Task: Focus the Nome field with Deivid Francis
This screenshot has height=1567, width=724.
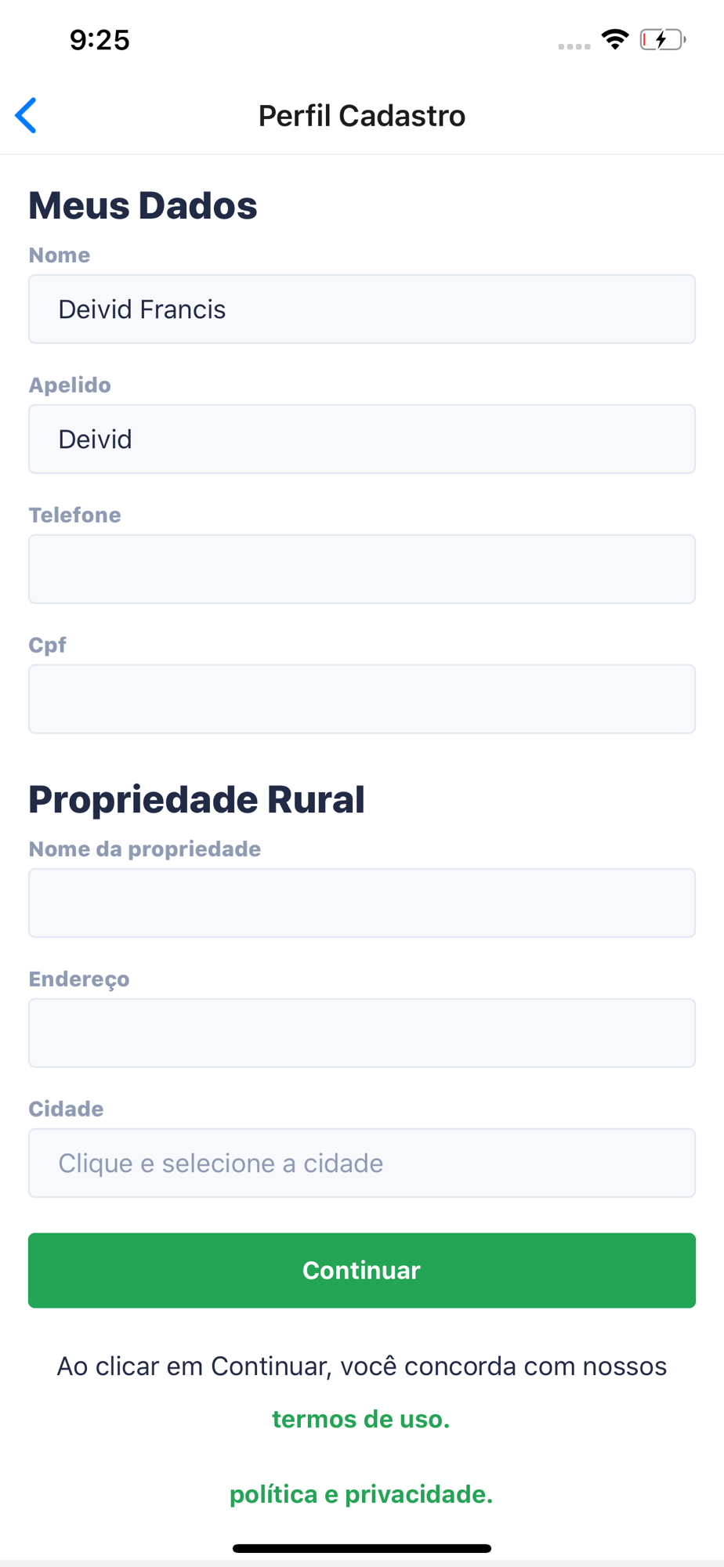Action: [x=362, y=309]
